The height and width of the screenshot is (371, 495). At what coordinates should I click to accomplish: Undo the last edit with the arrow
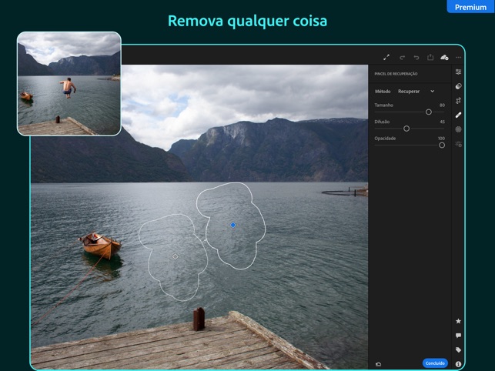click(x=416, y=57)
